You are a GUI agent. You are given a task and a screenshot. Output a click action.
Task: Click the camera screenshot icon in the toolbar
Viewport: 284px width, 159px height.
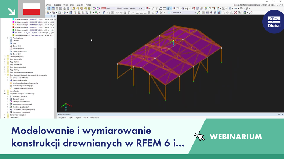[x=239, y=12]
